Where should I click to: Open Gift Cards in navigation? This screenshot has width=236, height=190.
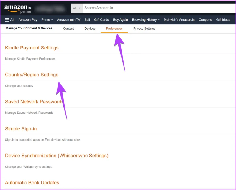tap(101, 20)
